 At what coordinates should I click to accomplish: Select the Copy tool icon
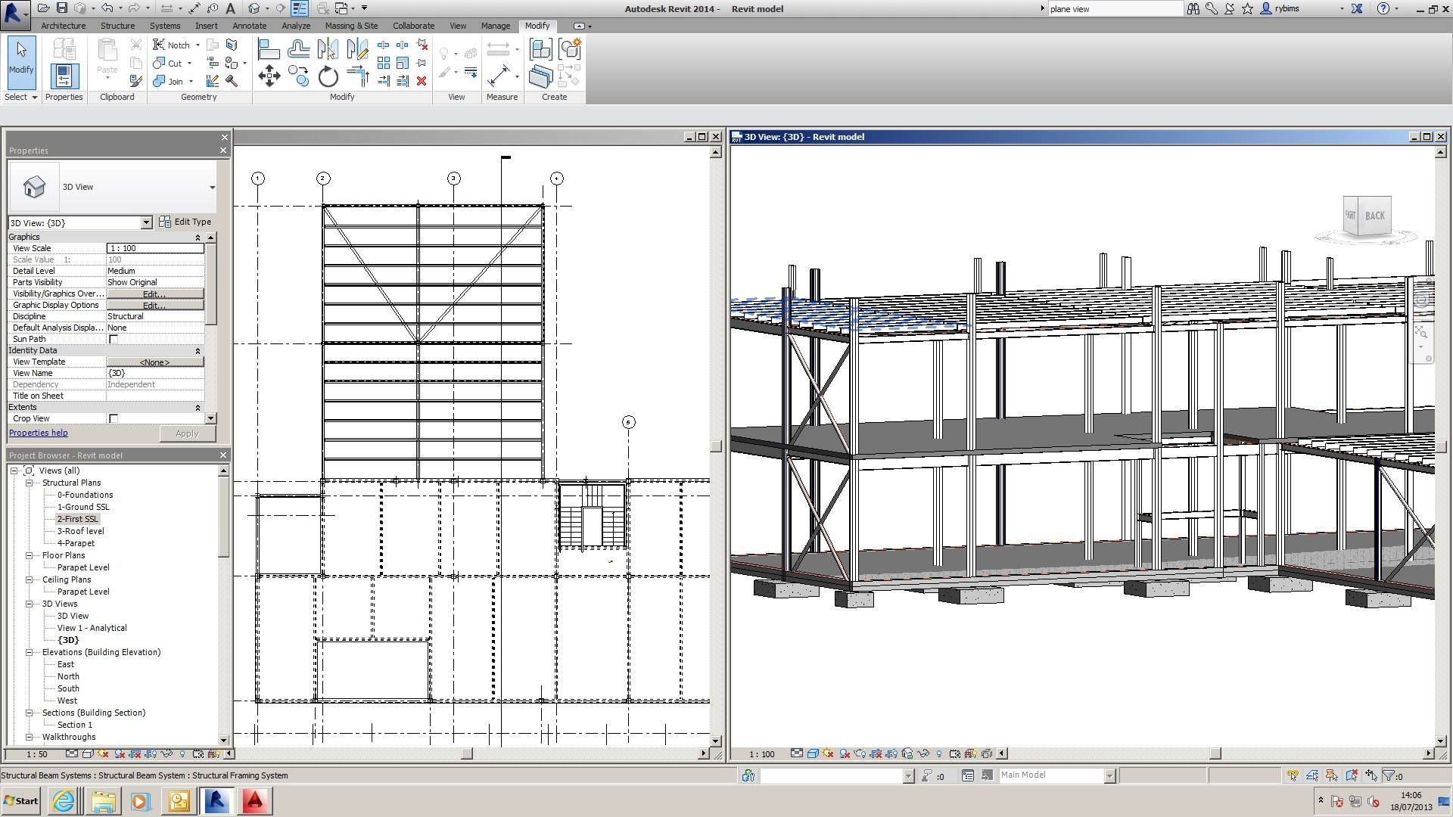298,76
